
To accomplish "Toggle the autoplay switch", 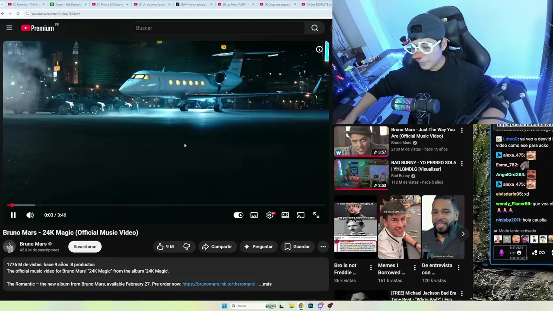I will click(238, 215).
